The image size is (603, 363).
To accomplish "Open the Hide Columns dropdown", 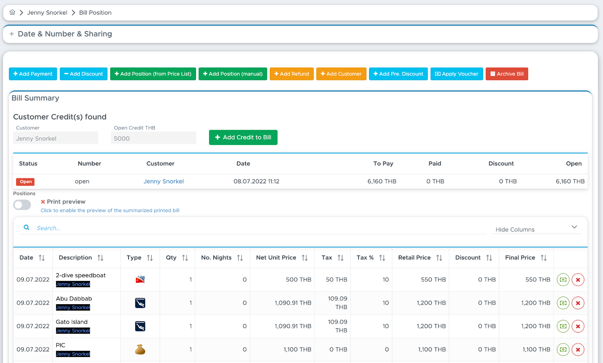I will tap(537, 228).
